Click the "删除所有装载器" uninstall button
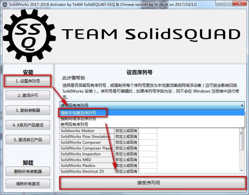 [28, 171]
